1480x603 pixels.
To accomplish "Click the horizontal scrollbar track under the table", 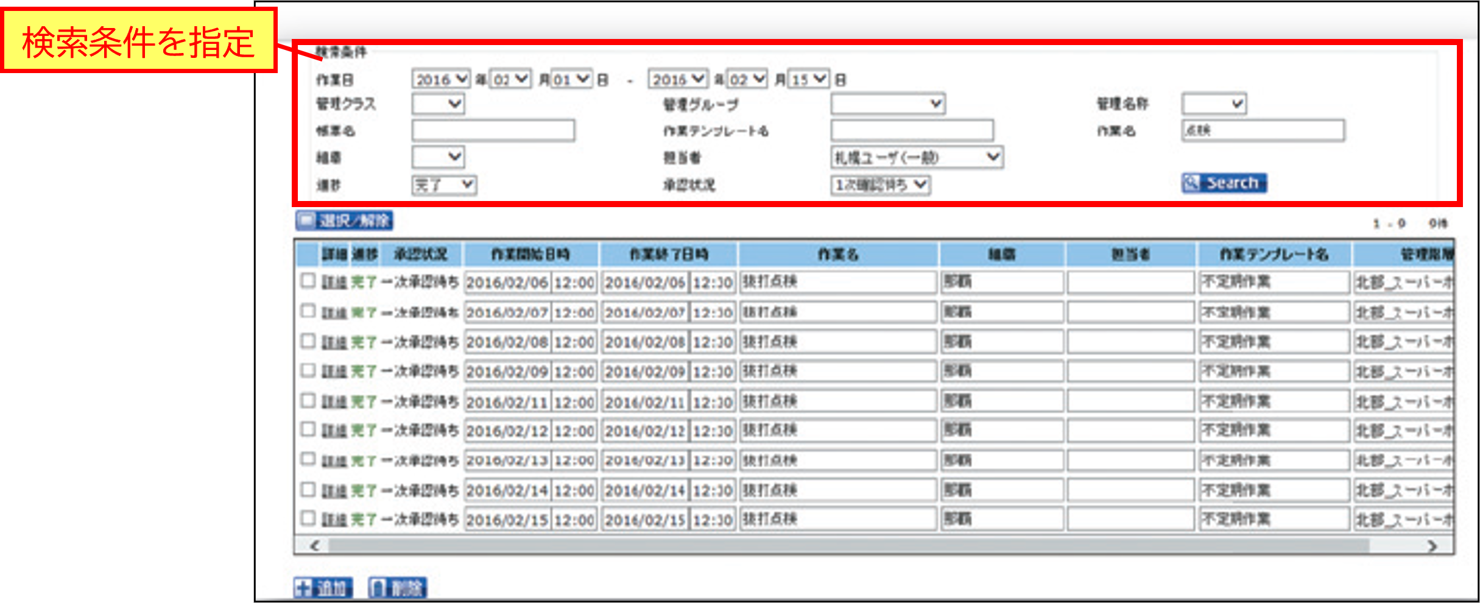I will click(853, 546).
